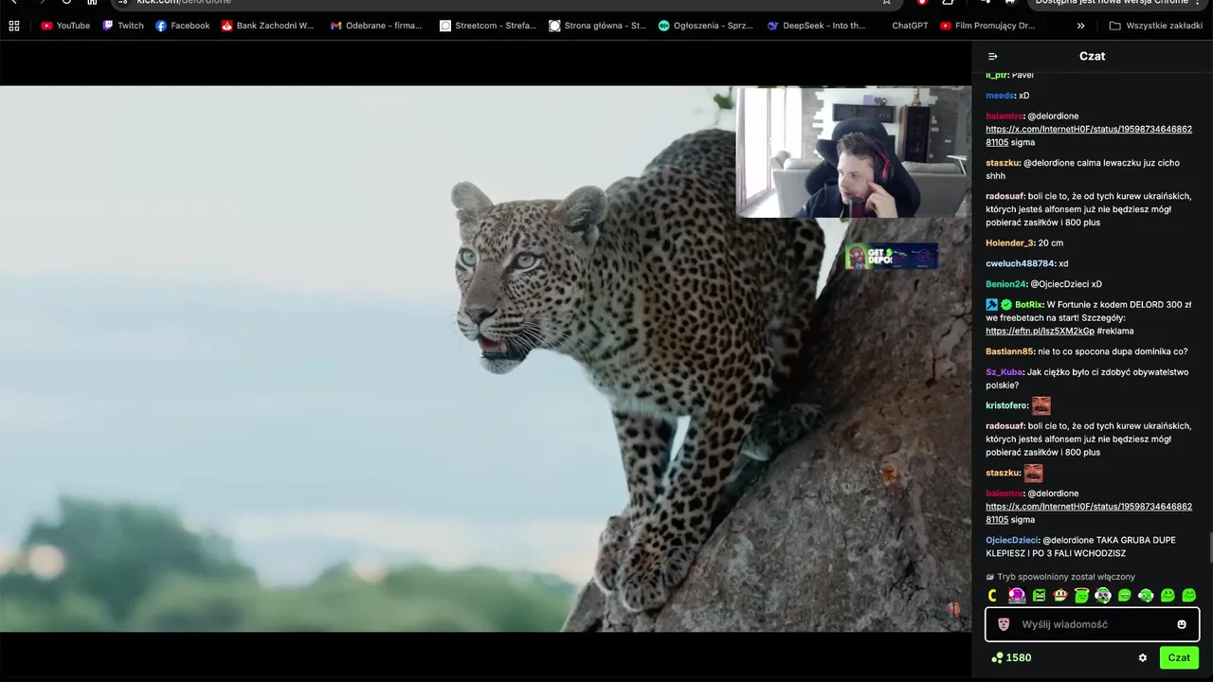
Task: Click the channel points icon beside 1580
Action: point(997,657)
